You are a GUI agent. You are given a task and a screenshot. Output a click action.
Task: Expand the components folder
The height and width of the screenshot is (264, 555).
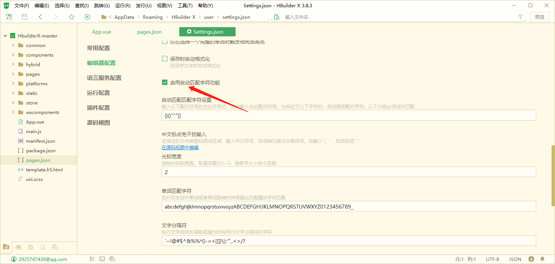(x=12, y=55)
